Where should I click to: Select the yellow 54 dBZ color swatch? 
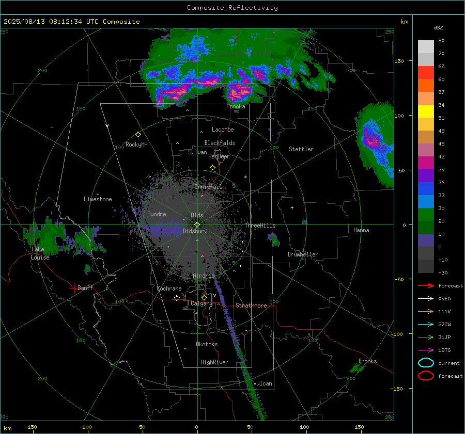426,111
